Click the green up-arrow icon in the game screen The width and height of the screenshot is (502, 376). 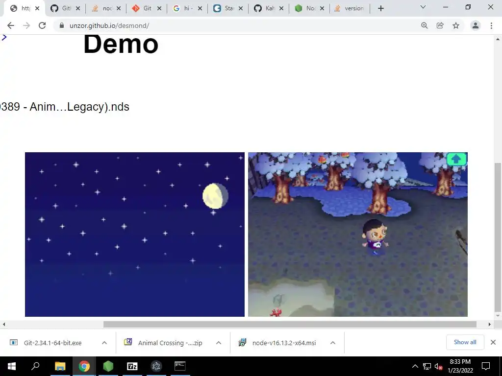456,159
